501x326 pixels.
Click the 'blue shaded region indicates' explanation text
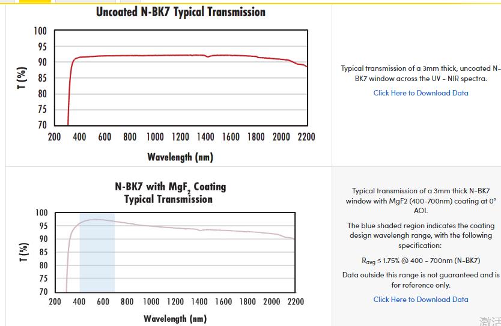421,235
